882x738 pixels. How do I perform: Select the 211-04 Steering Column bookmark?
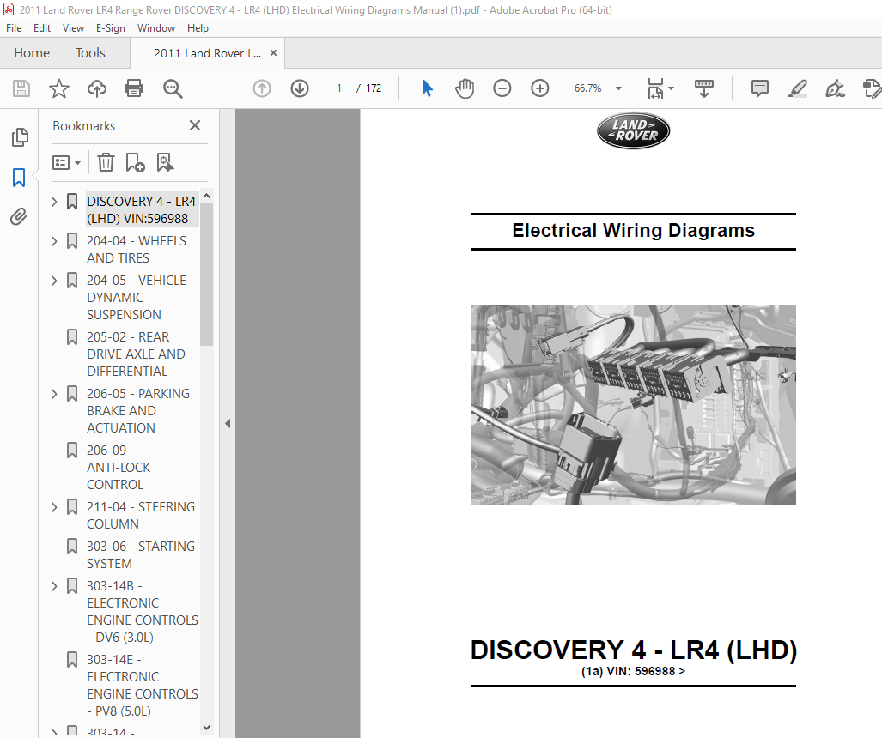tap(141, 516)
